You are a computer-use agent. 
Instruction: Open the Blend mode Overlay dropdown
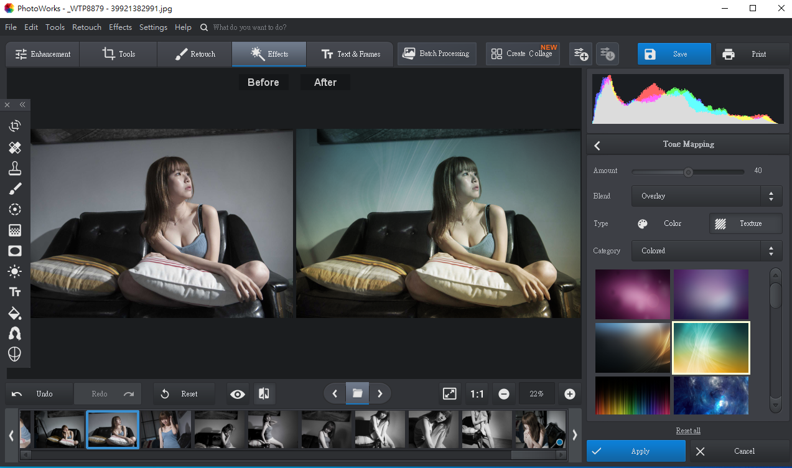(x=706, y=196)
